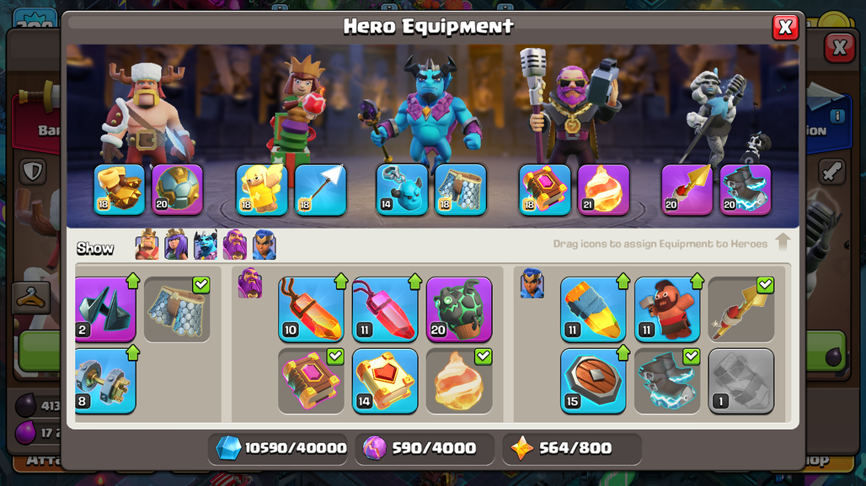
Task: Pick the level 15 Royal Gem shield
Action: click(593, 381)
